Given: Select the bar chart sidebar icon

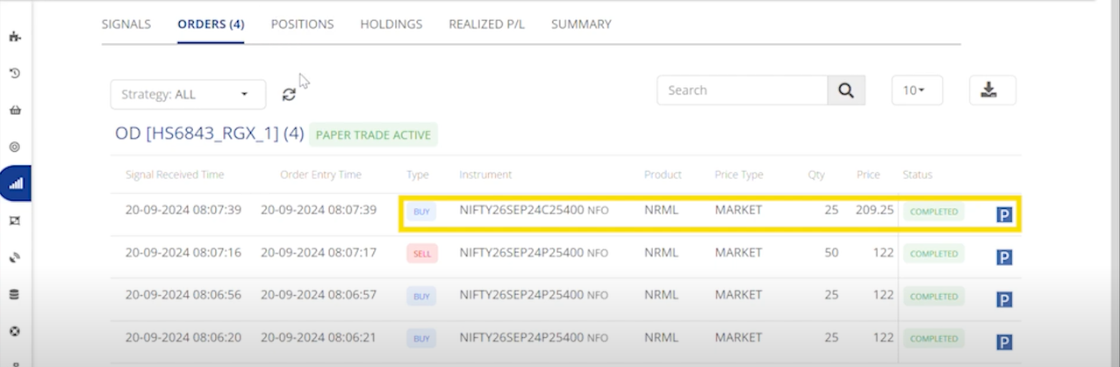Looking at the screenshot, I should click(15, 183).
